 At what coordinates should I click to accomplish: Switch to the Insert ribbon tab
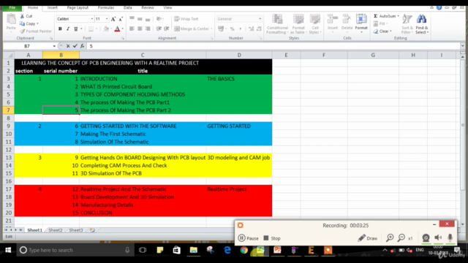[52, 8]
